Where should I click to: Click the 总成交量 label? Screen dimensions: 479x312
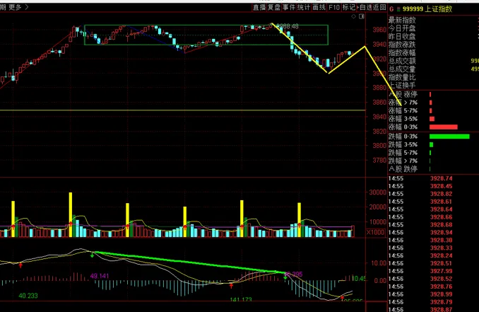click(402, 69)
